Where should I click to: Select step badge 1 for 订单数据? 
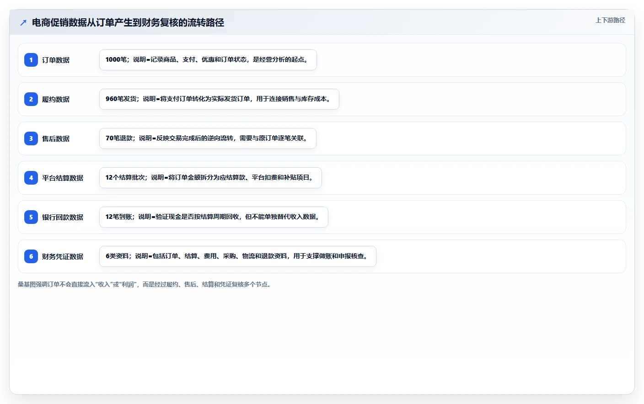tap(31, 60)
